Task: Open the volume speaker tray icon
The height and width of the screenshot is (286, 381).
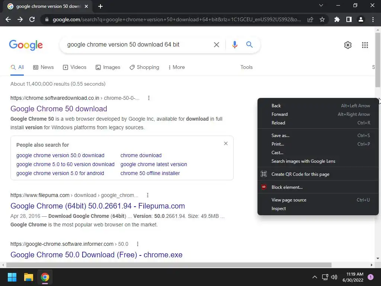Action: [x=334, y=277]
